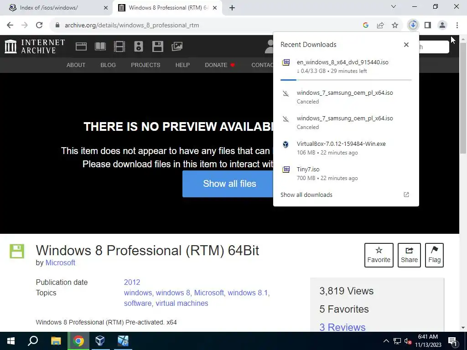Open the Microsoft author link
The width and height of the screenshot is (467, 350).
60,263
